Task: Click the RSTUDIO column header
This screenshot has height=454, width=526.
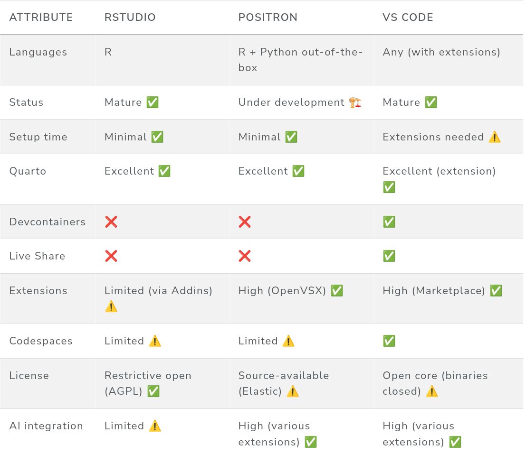Action: click(130, 18)
